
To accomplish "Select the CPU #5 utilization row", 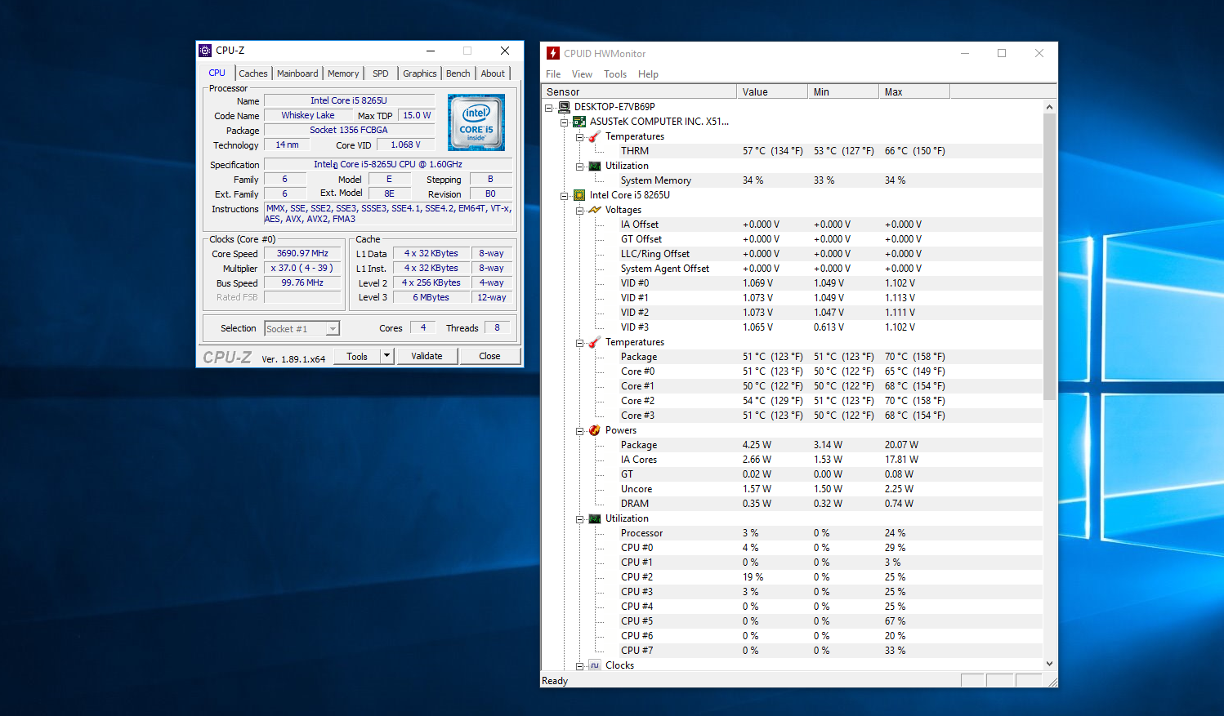I will click(792, 621).
